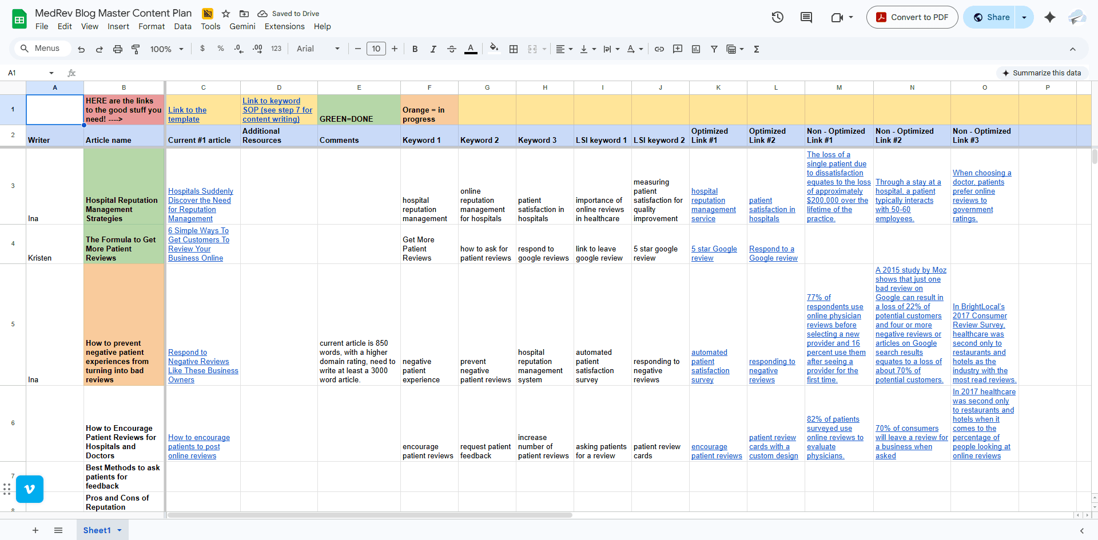Click the Undo icon
Screen dimensions: 1098x540
(x=81, y=49)
